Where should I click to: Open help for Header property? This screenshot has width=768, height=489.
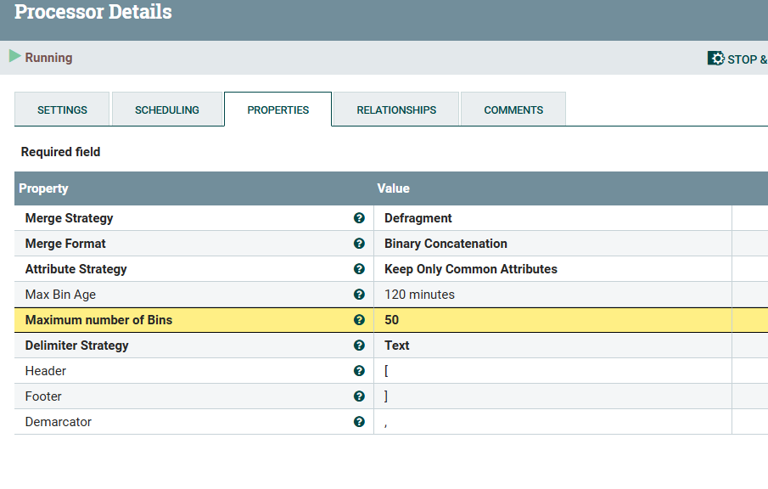pyautogui.click(x=359, y=371)
